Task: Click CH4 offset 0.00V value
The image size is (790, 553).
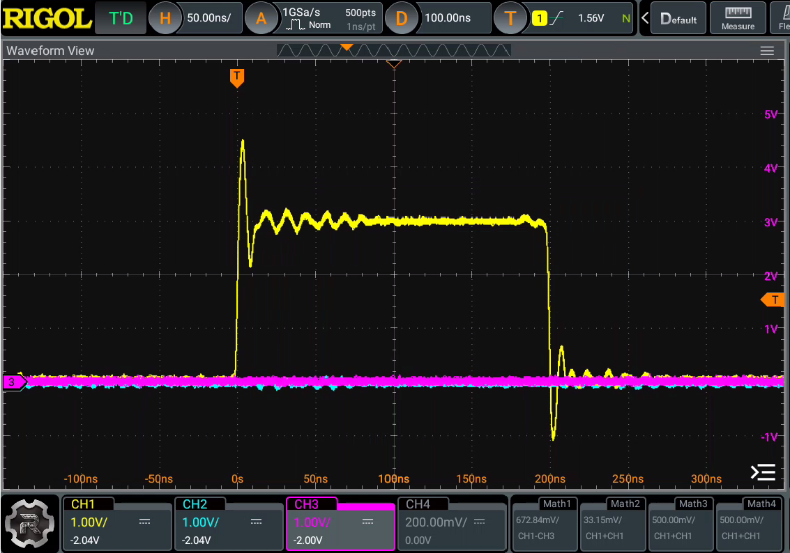Action: pos(418,540)
